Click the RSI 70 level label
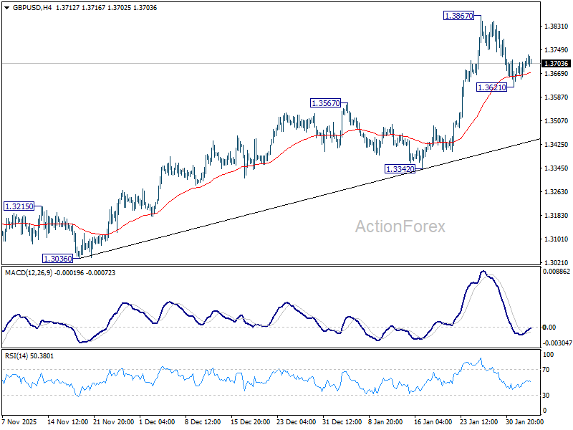The image size is (573, 430). [546, 370]
